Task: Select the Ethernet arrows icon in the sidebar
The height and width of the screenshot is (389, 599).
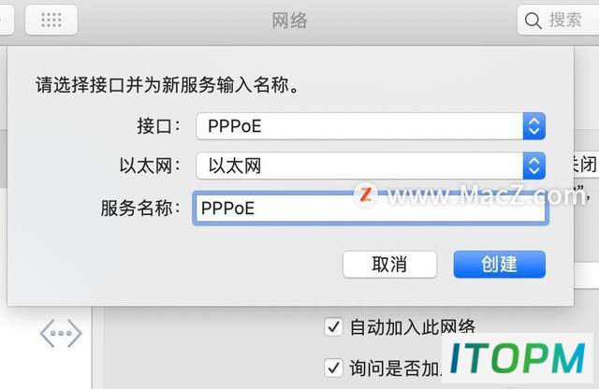Action: (61, 333)
